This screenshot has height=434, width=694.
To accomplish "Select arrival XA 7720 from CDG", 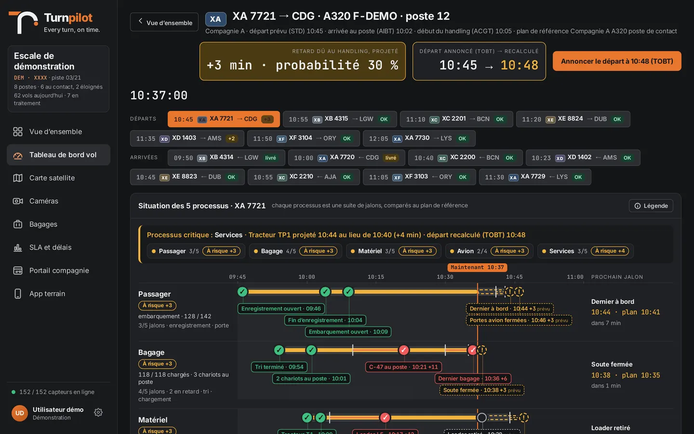I will point(347,158).
